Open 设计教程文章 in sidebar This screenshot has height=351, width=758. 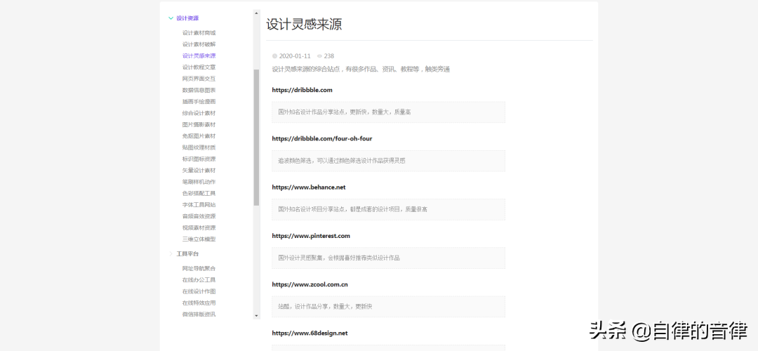199,67
